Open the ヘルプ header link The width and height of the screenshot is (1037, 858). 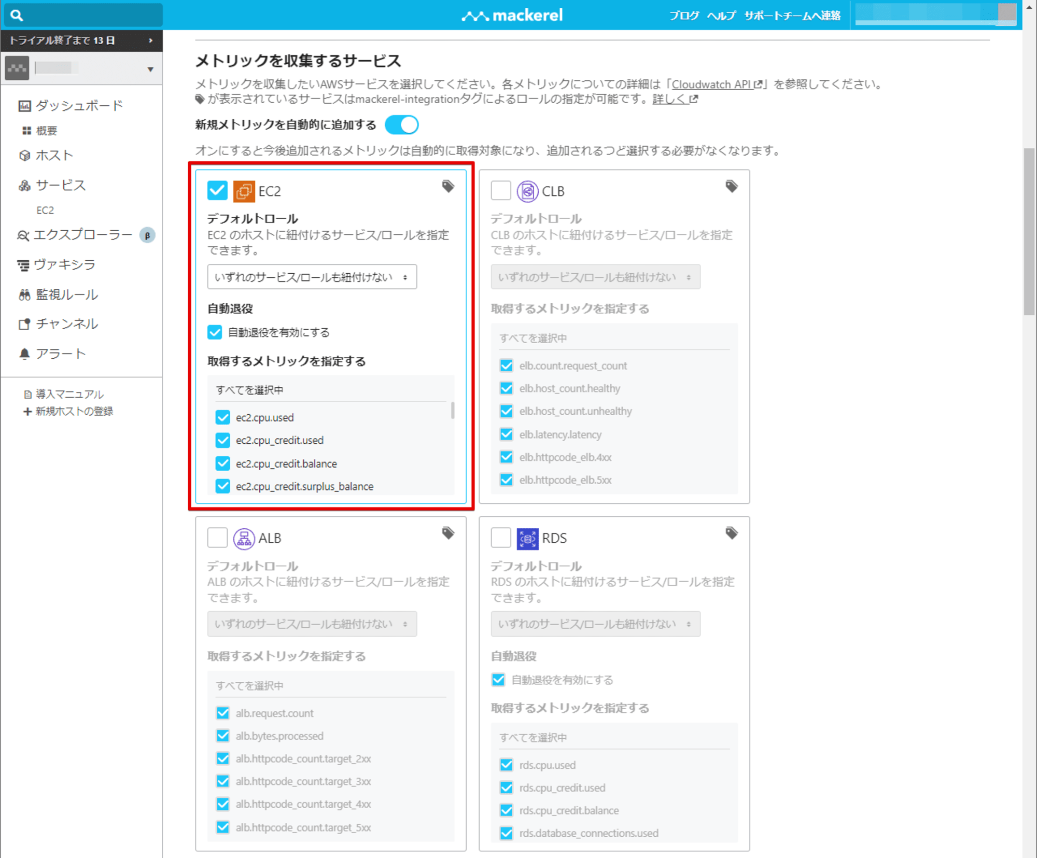[x=722, y=16]
